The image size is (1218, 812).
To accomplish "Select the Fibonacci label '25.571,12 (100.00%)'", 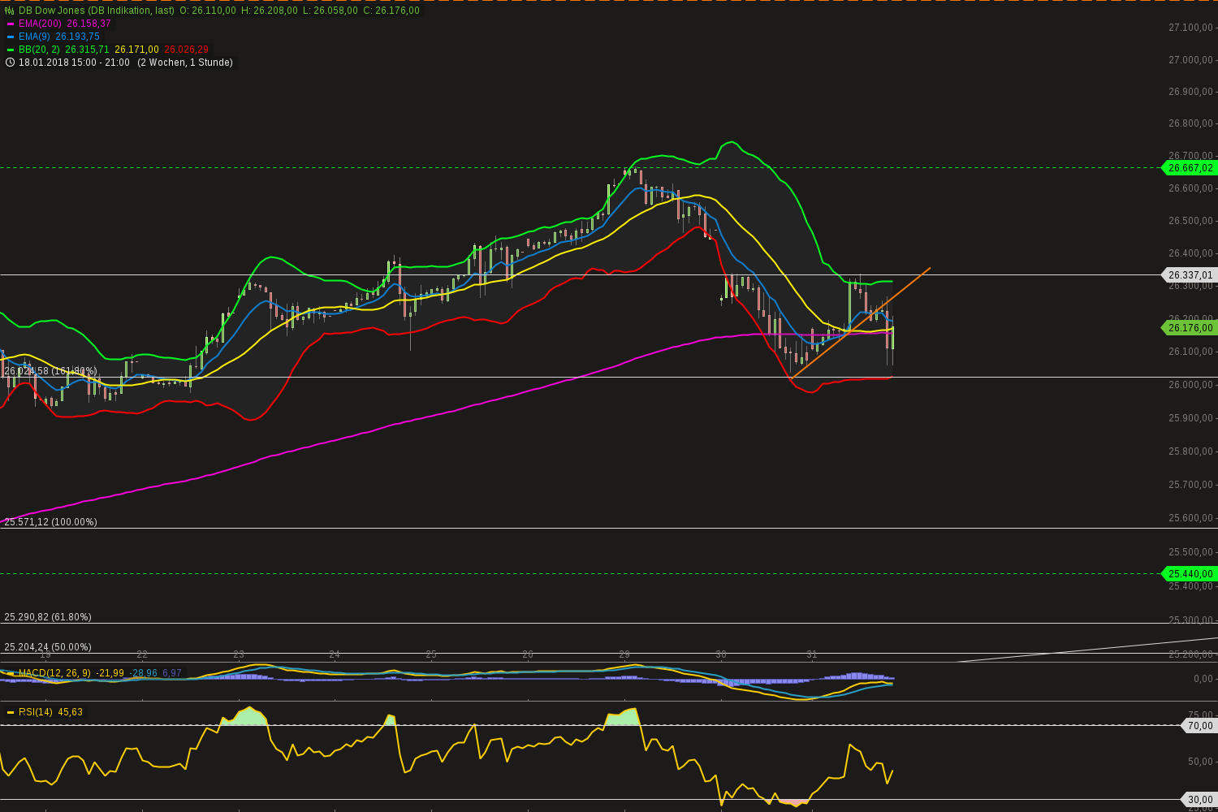I will click(50, 522).
